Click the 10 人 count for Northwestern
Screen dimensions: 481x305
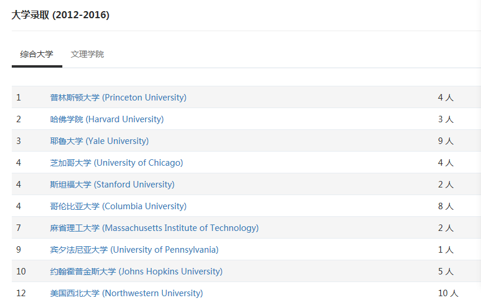click(x=448, y=293)
